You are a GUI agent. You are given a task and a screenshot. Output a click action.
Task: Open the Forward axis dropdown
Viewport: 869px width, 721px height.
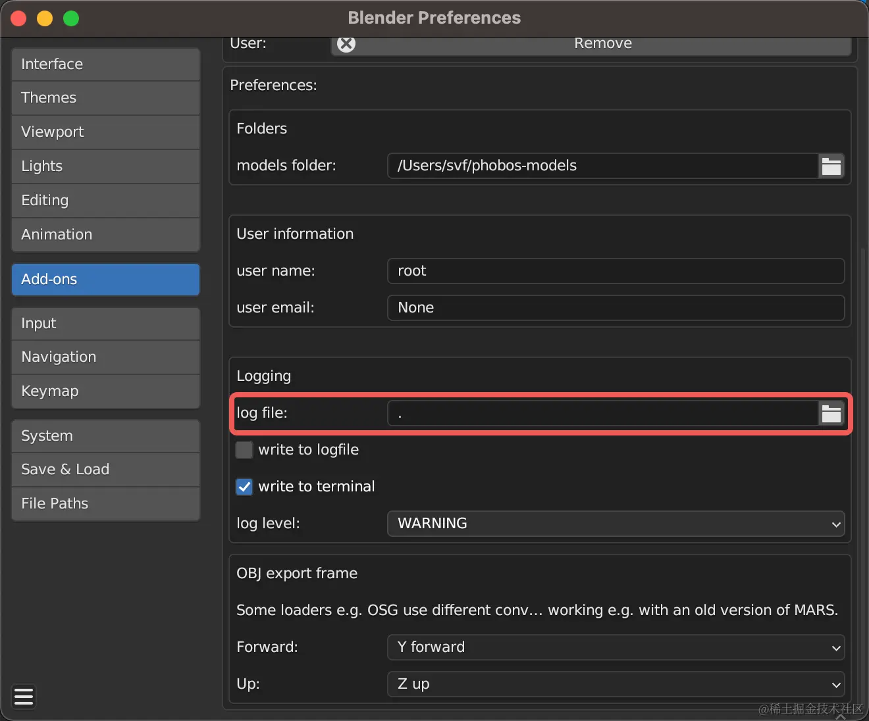616,647
